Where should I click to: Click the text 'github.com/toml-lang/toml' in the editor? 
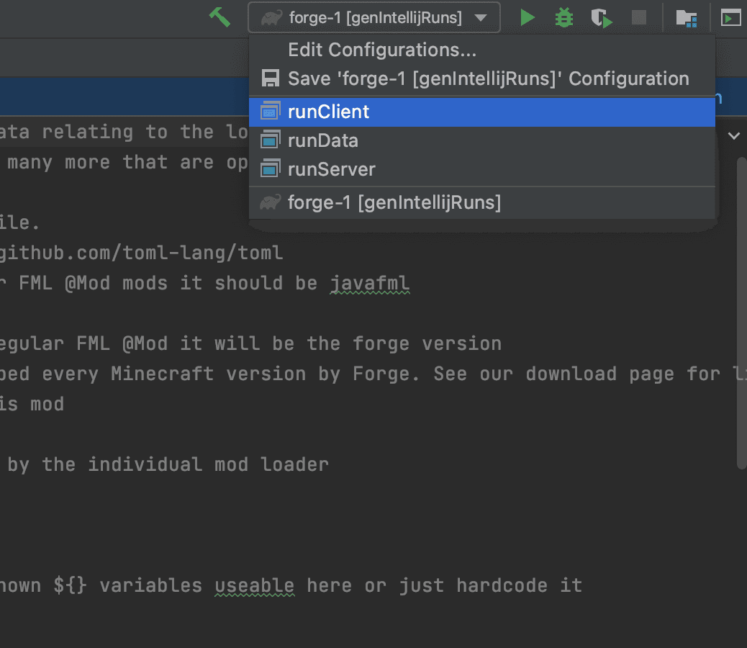pos(141,253)
